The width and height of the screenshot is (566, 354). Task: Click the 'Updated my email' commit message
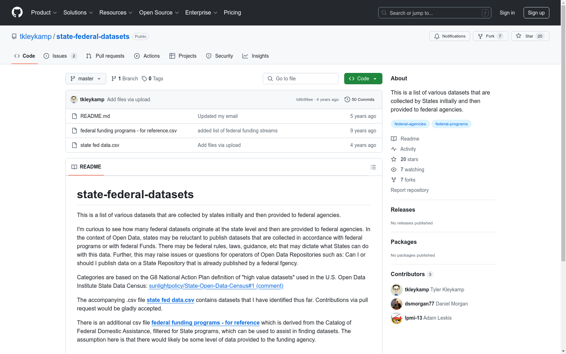(x=218, y=116)
